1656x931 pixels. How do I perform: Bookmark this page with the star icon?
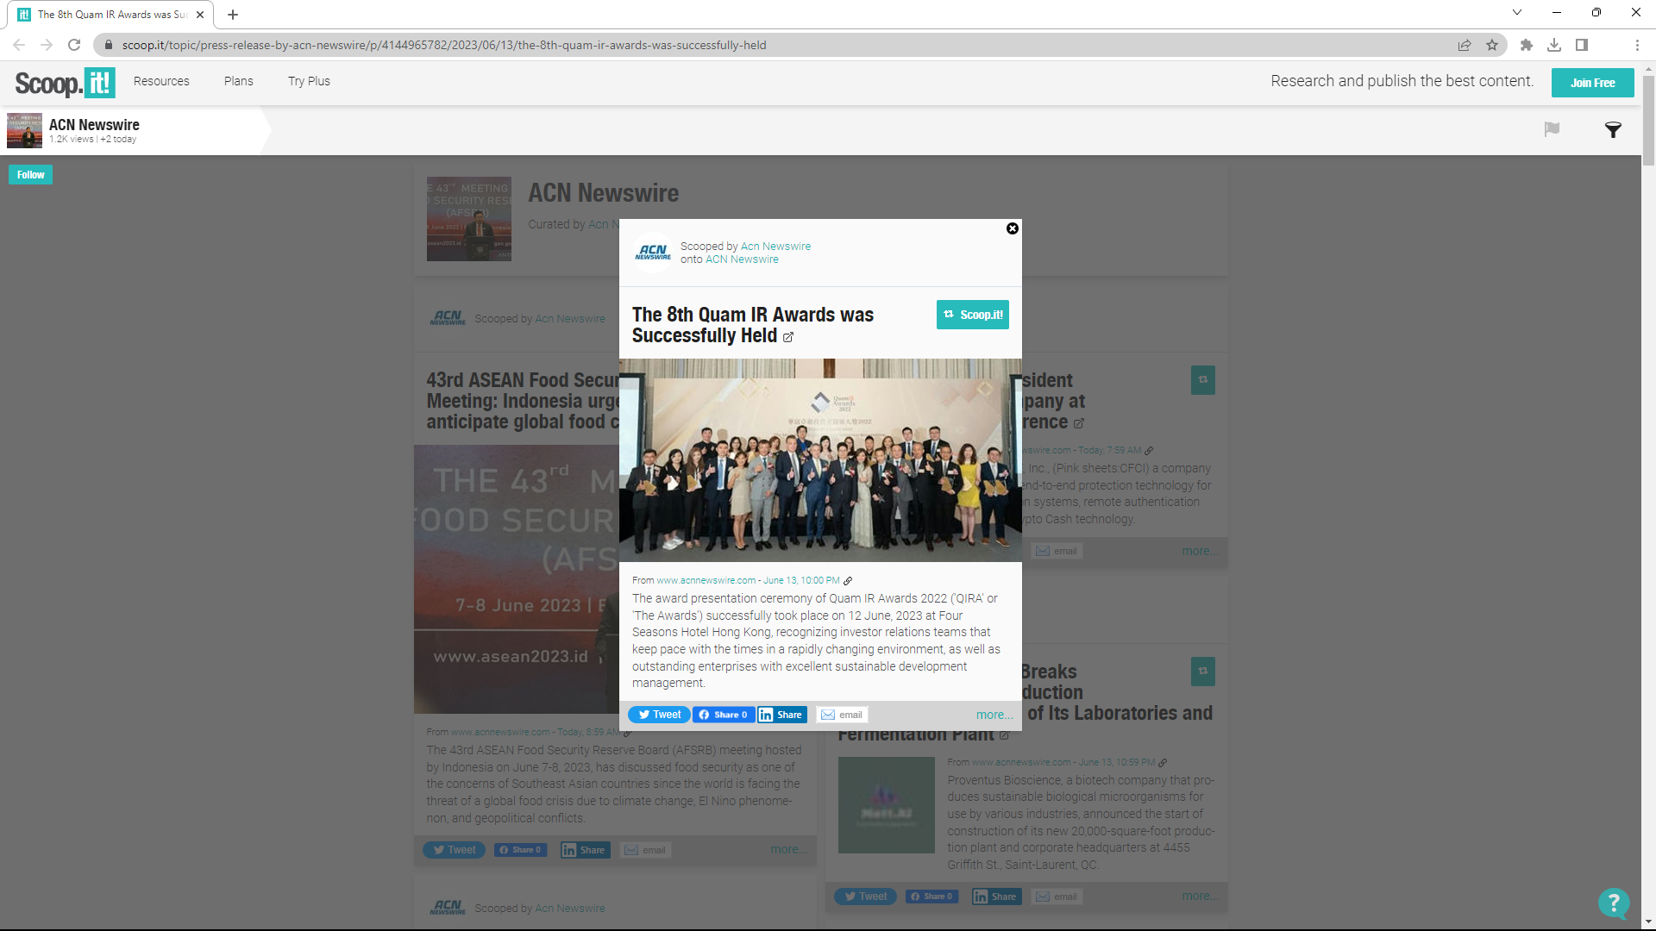(1492, 45)
